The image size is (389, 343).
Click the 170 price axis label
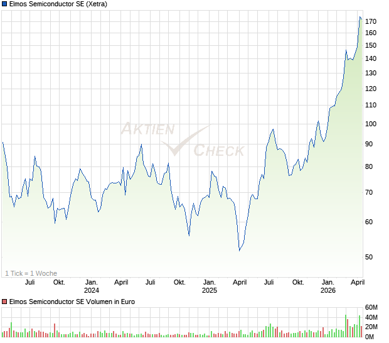(x=371, y=21)
